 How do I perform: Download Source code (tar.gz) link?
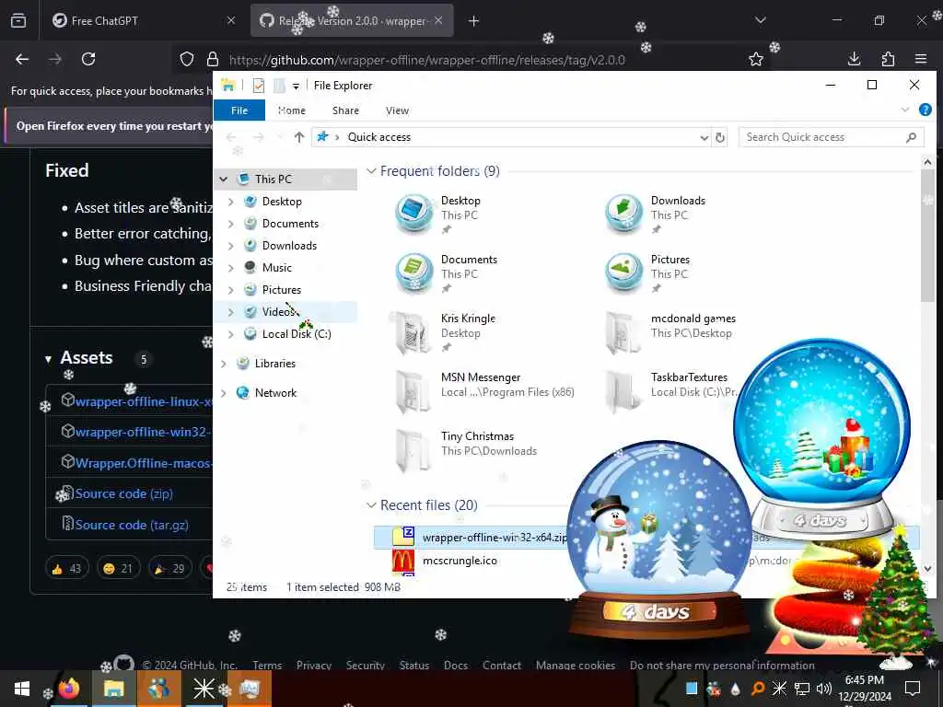click(x=132, y=525)
